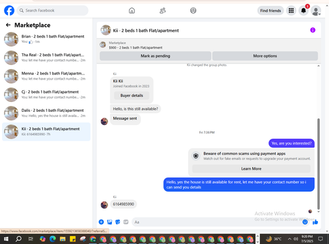Image resolution: width=329 pixels, height=244 pixels.
Task: Open the Windows Start menu
Action: [x=6, y=239]
